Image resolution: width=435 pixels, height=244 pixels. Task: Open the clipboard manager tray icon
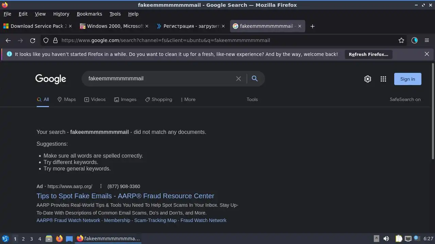point(399,239)
